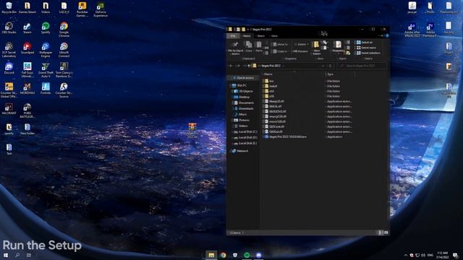Click Pin to Quick access in ribbon
463x260 pixels.
tap(236, 48)
